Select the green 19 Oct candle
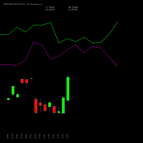Viewport: 143px width, 143px height. (x=63, y=106)
